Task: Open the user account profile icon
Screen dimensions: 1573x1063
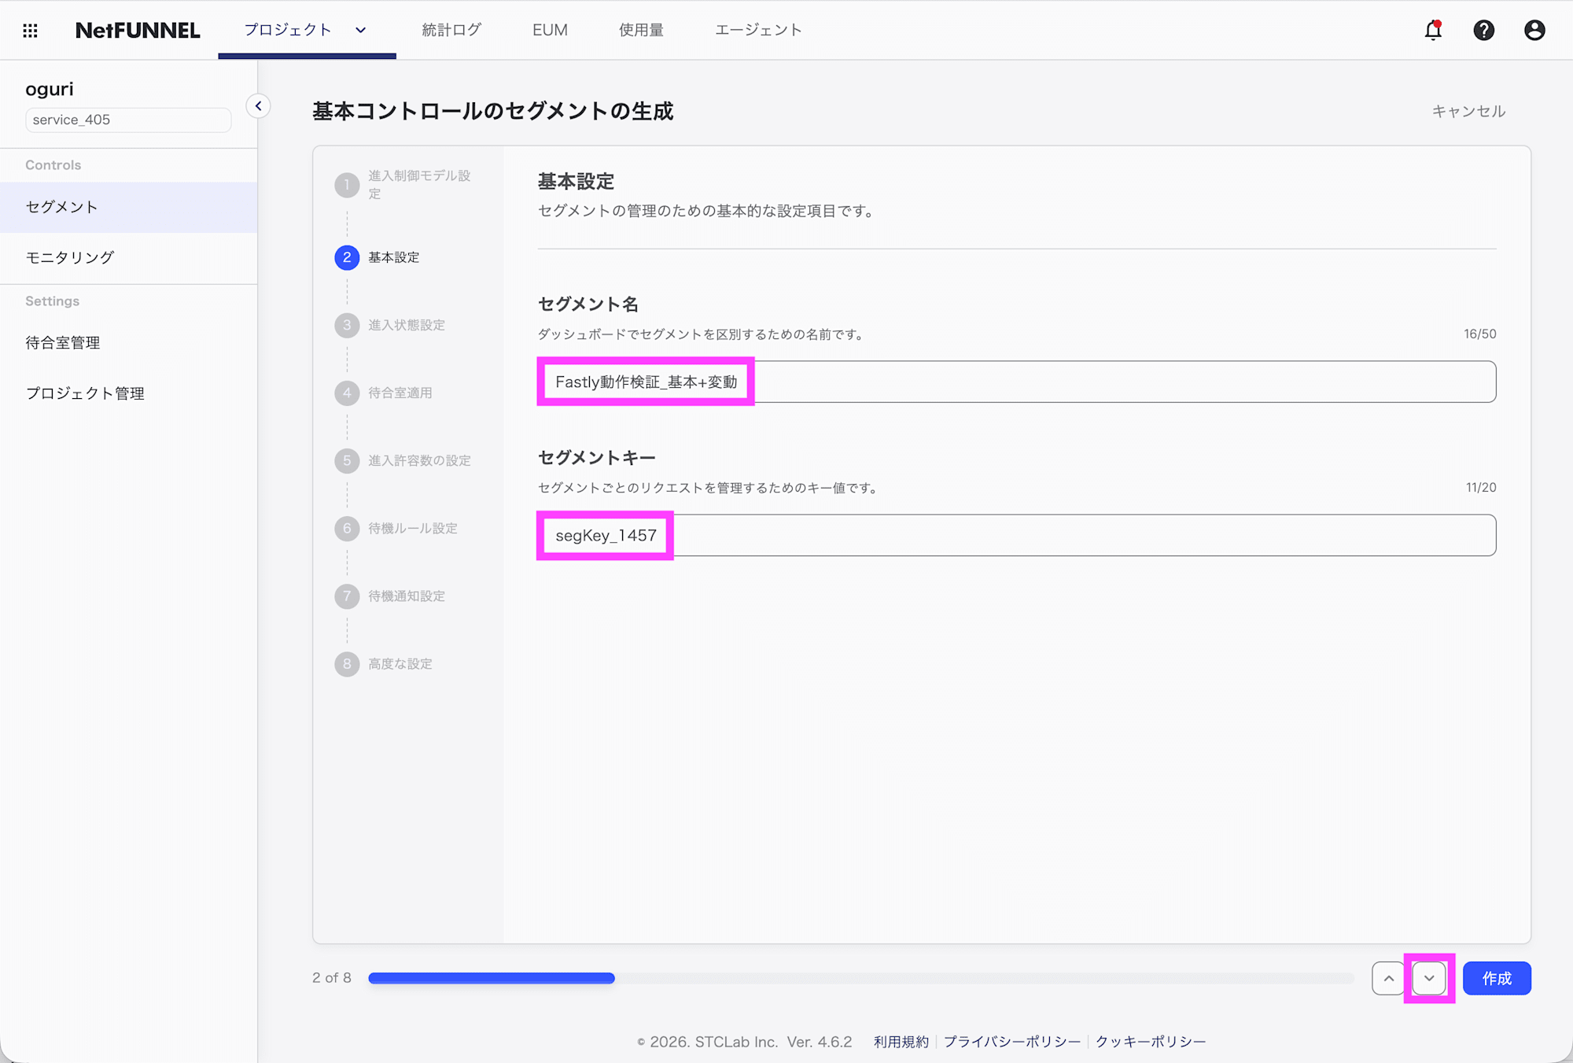Action: pos(1534,30)
